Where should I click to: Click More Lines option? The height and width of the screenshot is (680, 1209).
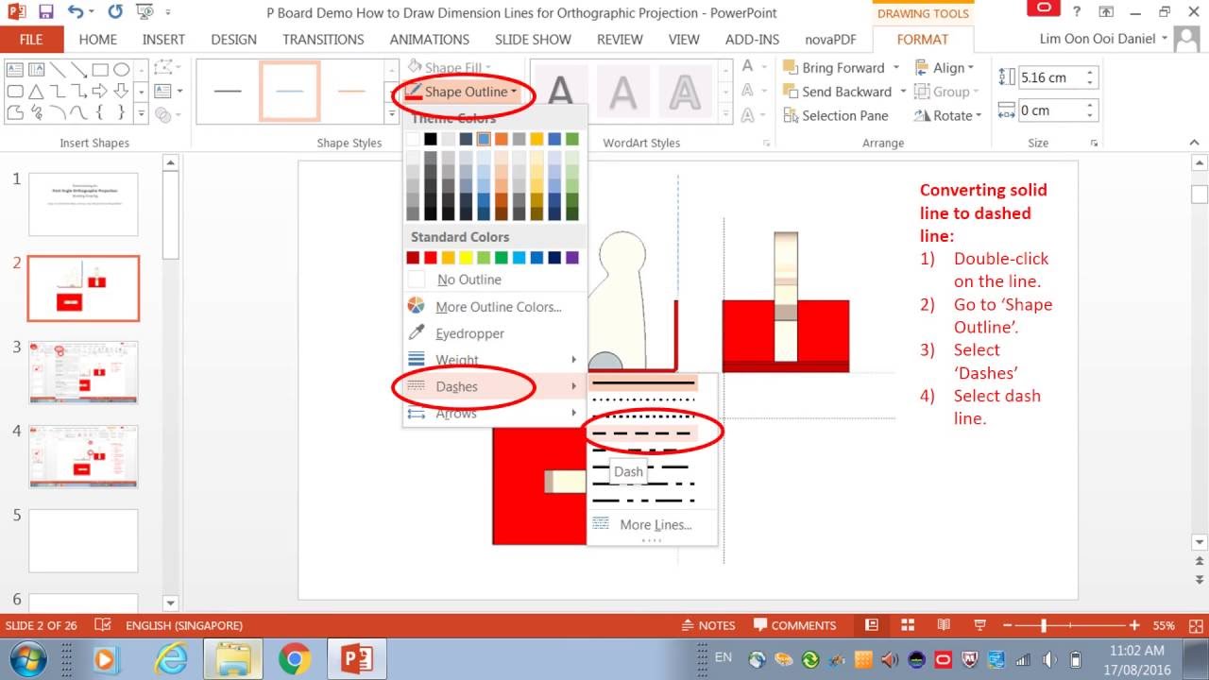655,525
